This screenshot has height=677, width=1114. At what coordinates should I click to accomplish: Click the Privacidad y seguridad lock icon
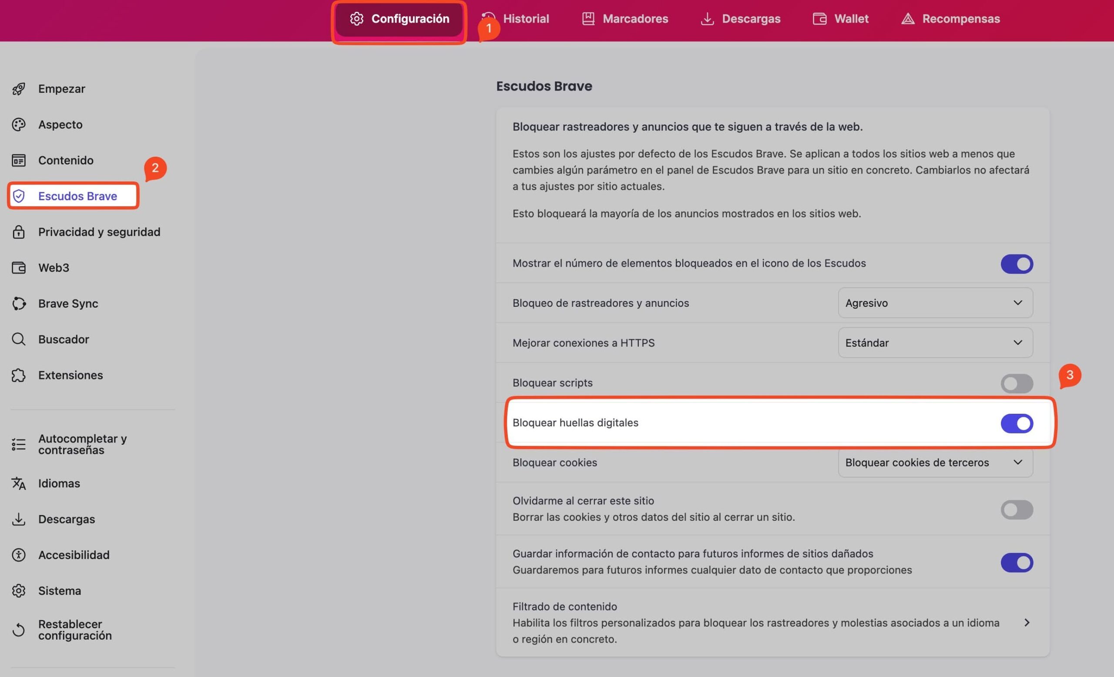[19, 231]
